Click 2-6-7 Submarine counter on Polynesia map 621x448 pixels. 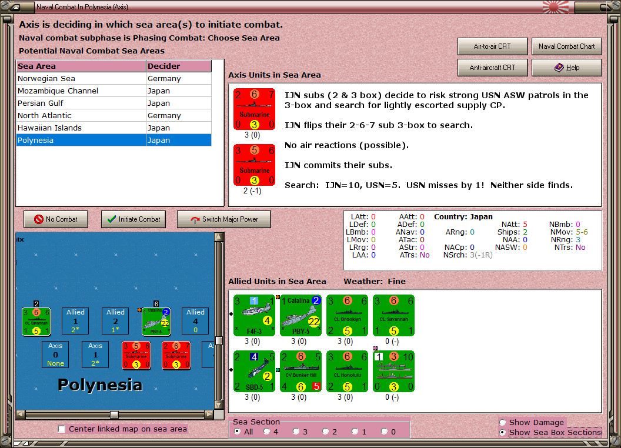click(x=176, y=355)
